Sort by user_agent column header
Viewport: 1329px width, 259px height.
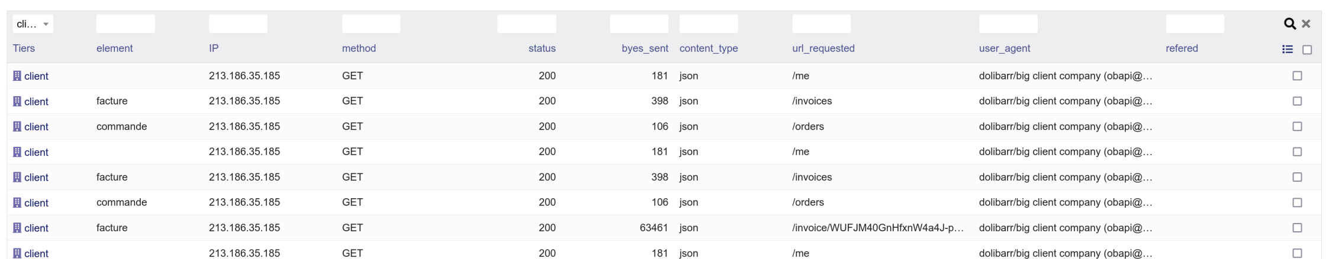(x=1004, y=48)
